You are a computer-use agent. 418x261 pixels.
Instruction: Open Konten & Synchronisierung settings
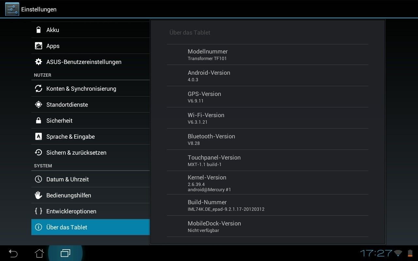[x=90, y=88]
